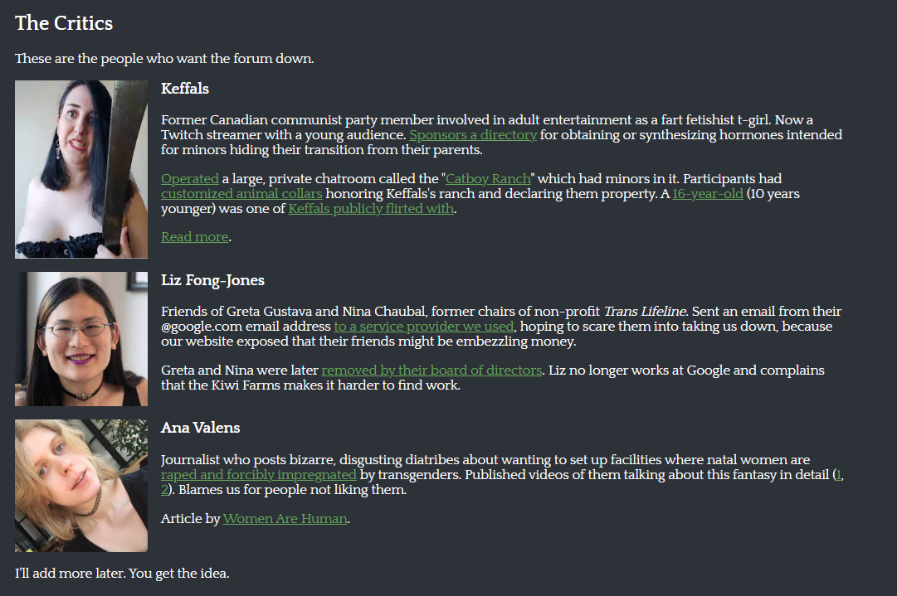Select the photo beside the Liz Fong-Jones entry

(81, 339)
